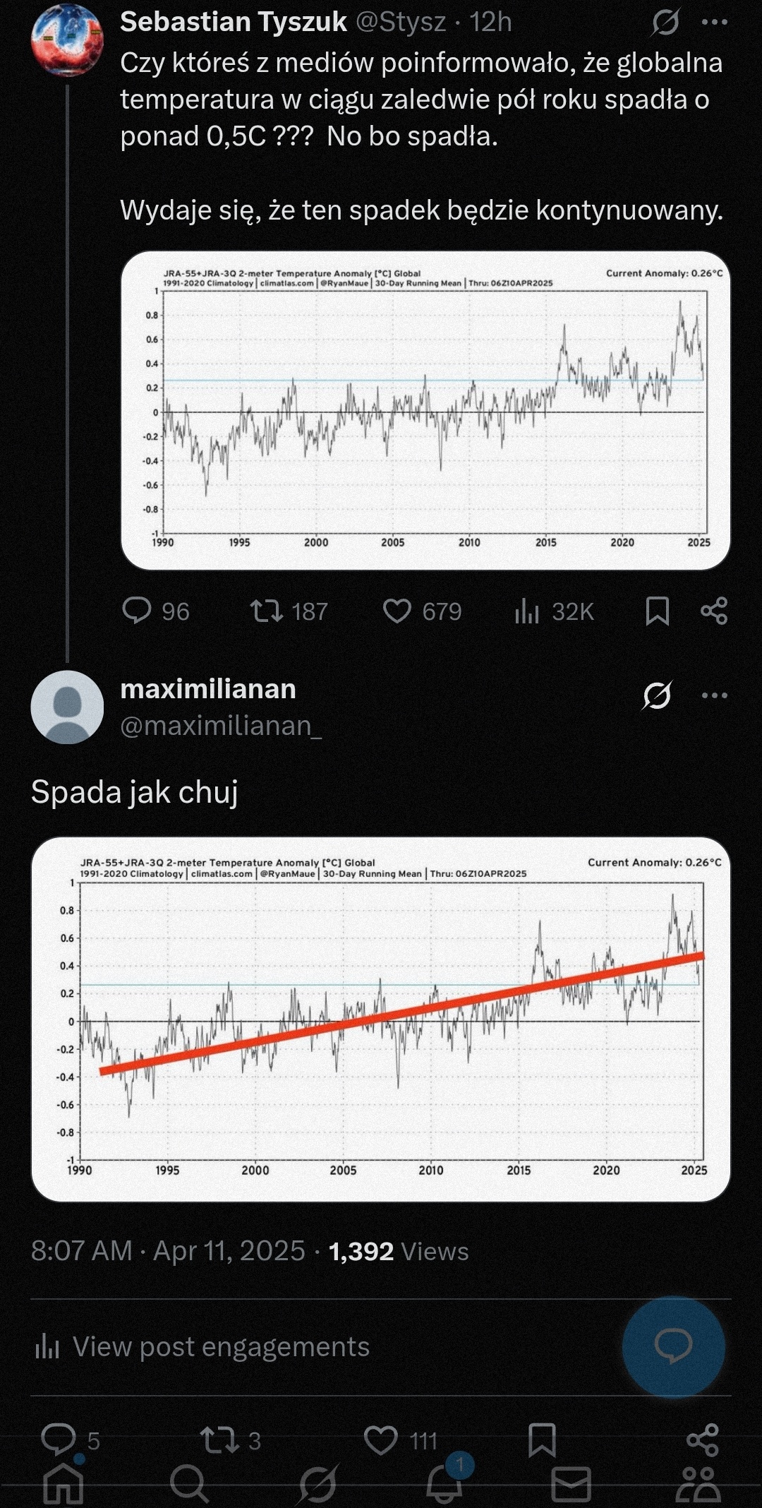Screen dimensions: 762x1508
Task: Go to Search tab in bottom navigation
Action: (189, 1483)
